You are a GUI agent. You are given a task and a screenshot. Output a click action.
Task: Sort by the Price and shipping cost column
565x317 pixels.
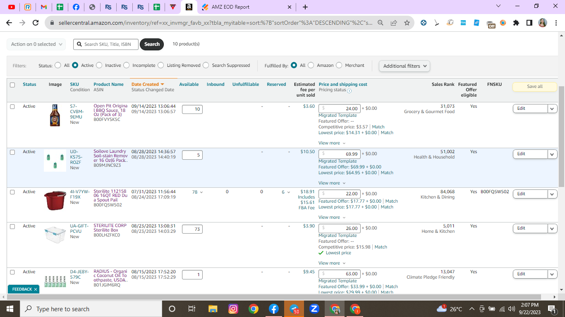(x=343, y=84)
